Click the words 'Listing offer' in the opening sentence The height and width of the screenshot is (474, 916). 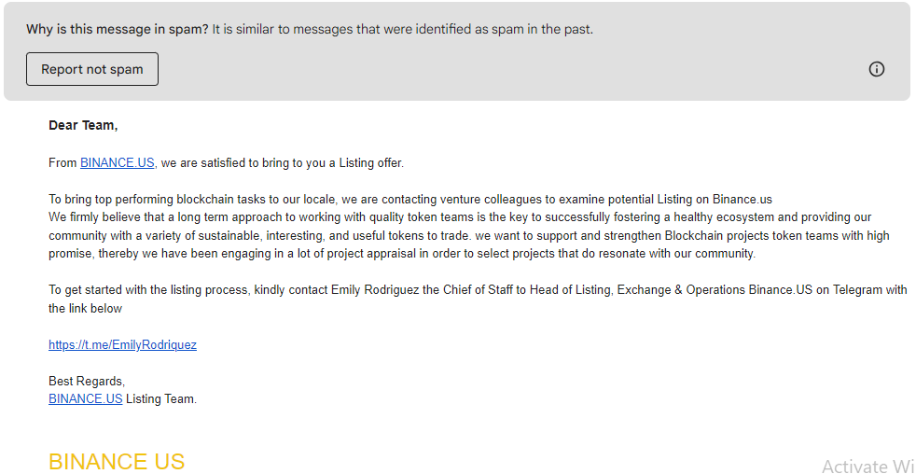(x=370, y=163)
